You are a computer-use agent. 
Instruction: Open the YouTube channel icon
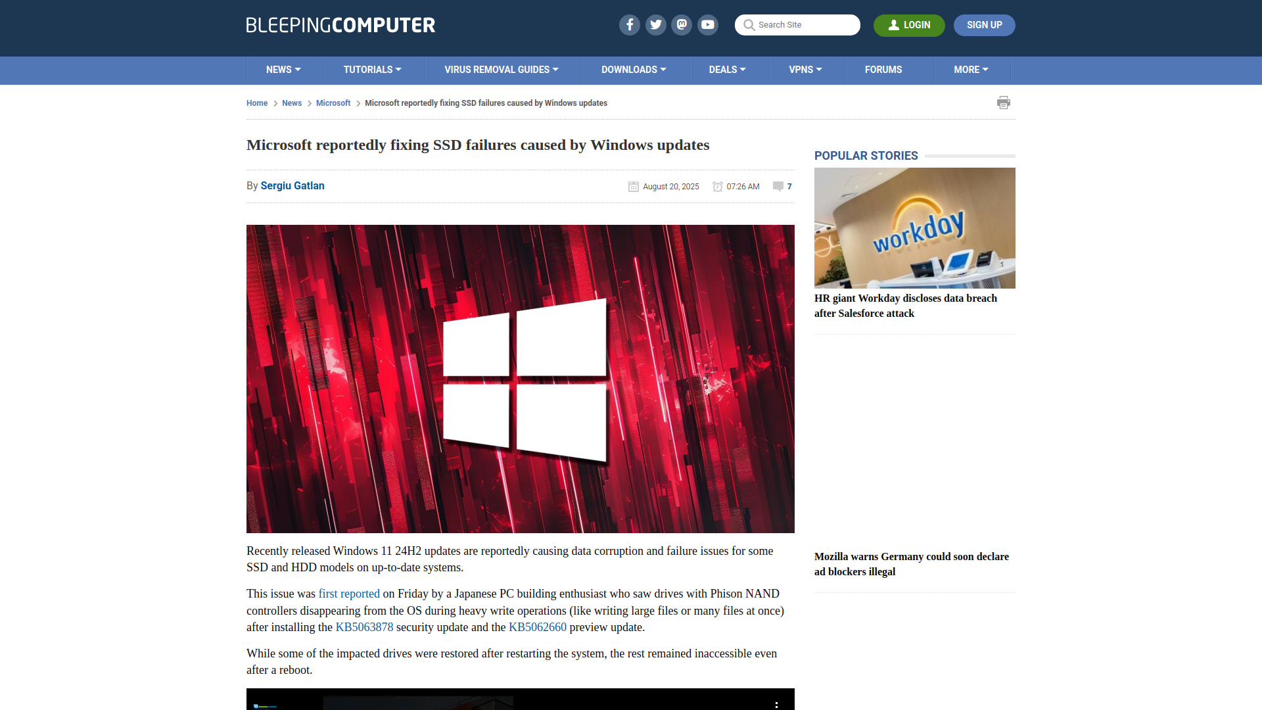pos(708,25)
